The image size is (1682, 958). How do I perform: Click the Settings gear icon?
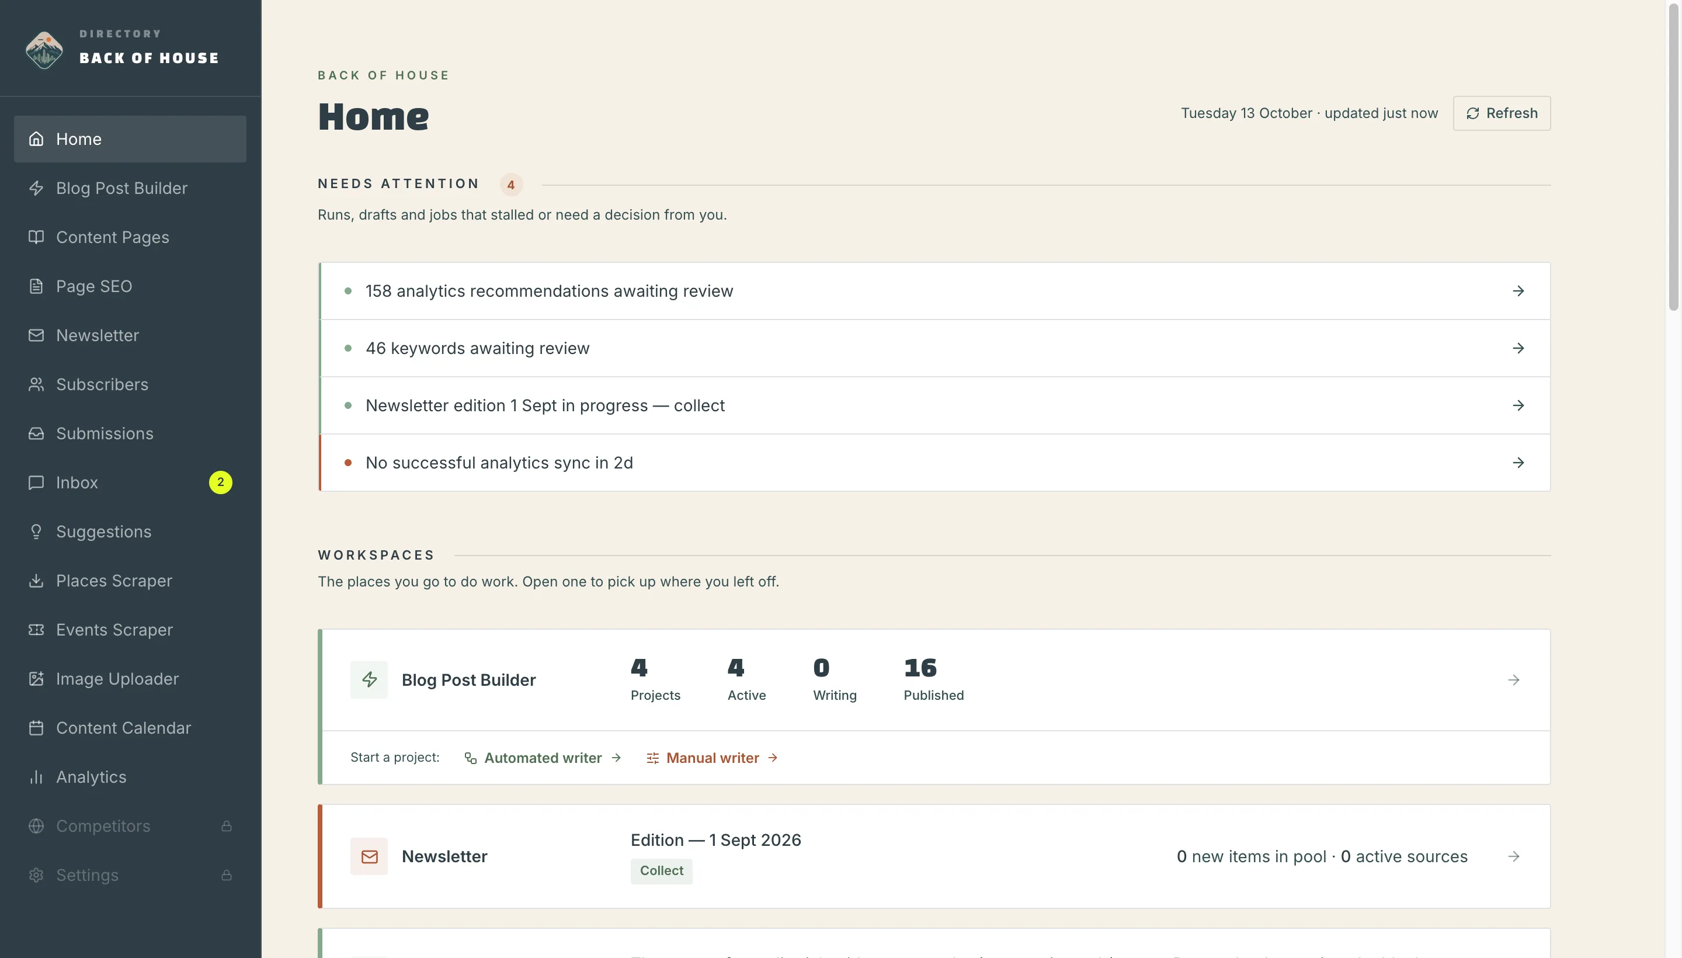tap(36, 875)
